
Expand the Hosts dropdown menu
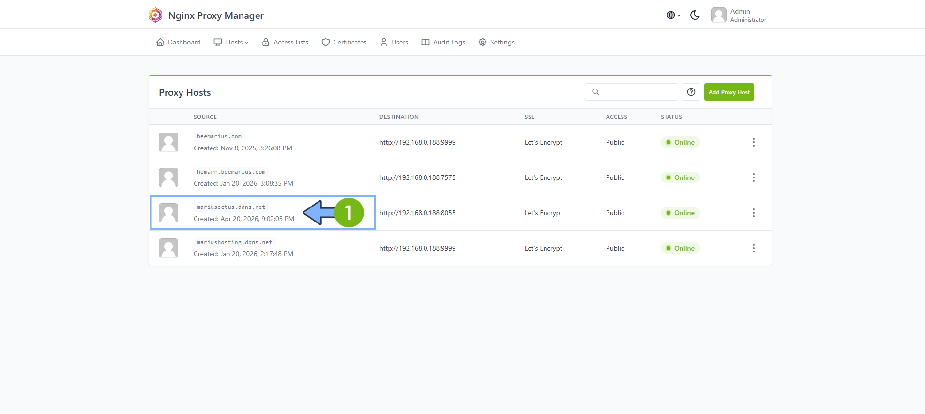tap(231, 42)
